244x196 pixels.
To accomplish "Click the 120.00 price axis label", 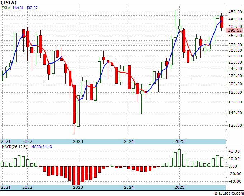I will click(235, 126).
